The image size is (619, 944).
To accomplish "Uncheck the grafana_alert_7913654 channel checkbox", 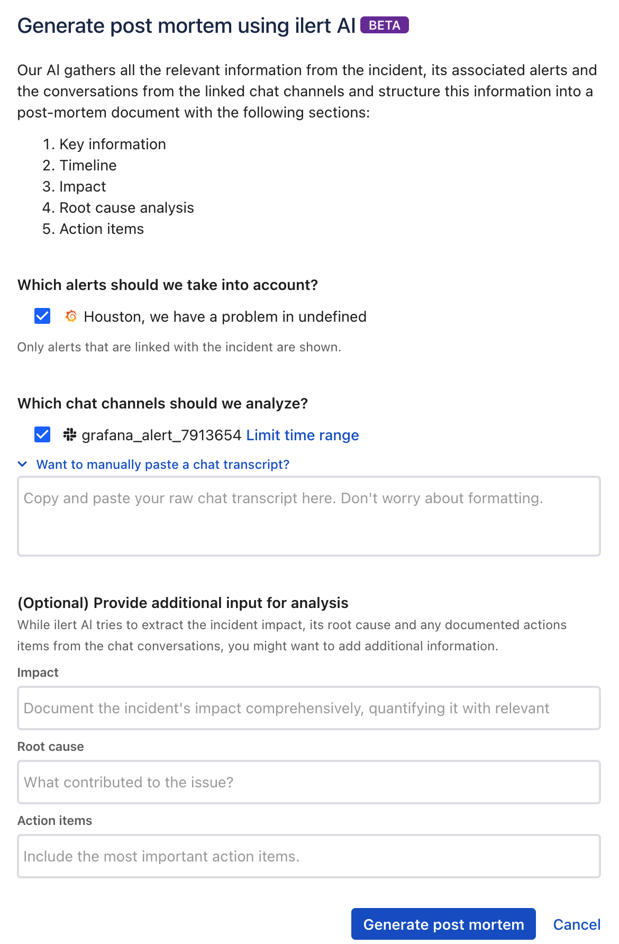I will click(42, 435).
